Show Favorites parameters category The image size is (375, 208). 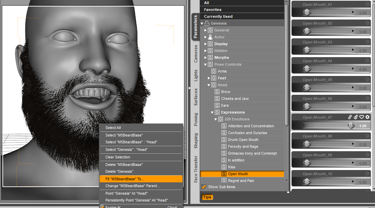(242, 10)
